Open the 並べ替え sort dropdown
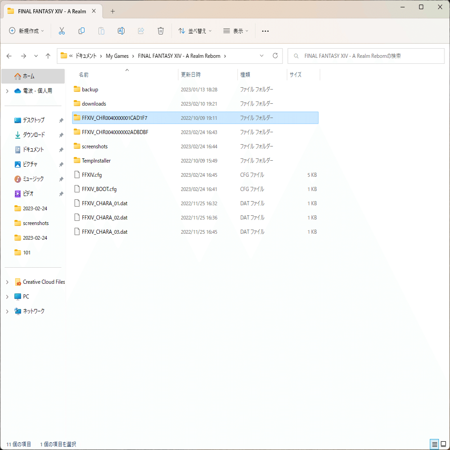 tap(195, 31)
